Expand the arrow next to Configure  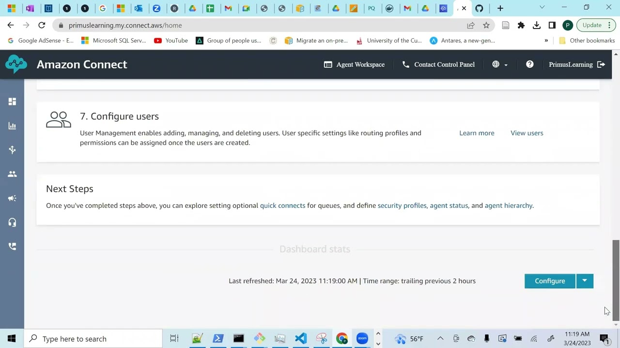tap(585, 281)
